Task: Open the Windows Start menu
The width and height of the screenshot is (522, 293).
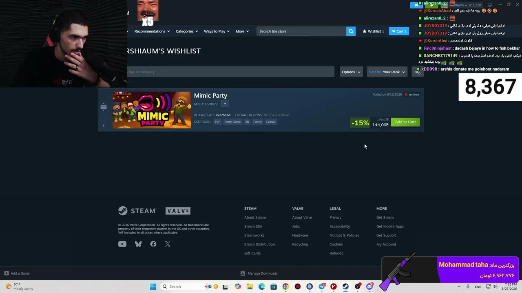Action: (x=153, y=286)
